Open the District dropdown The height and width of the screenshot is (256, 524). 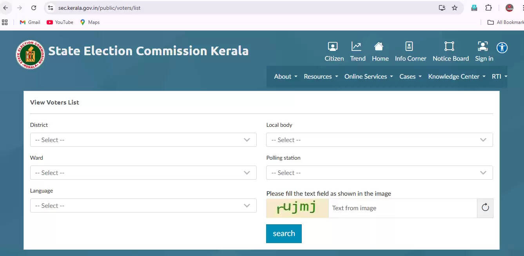pos(143,140)
